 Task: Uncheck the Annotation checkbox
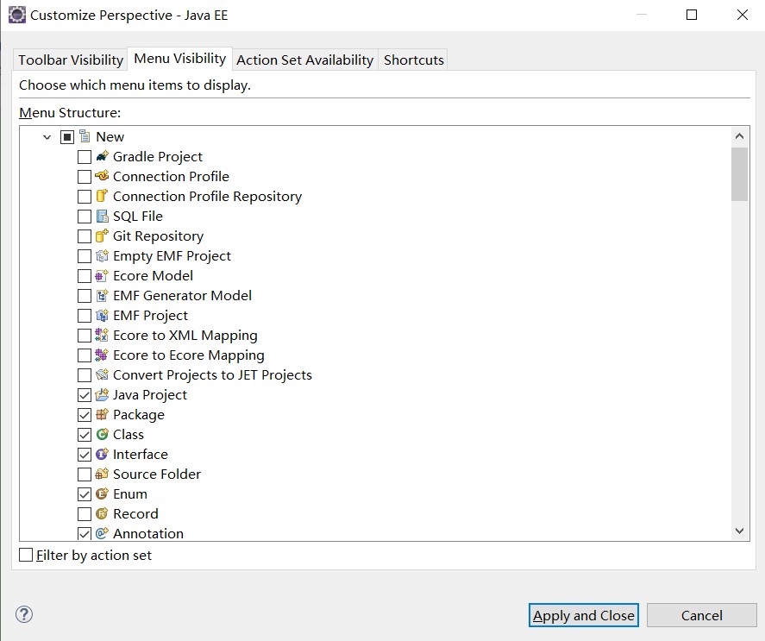pos(85,534)
